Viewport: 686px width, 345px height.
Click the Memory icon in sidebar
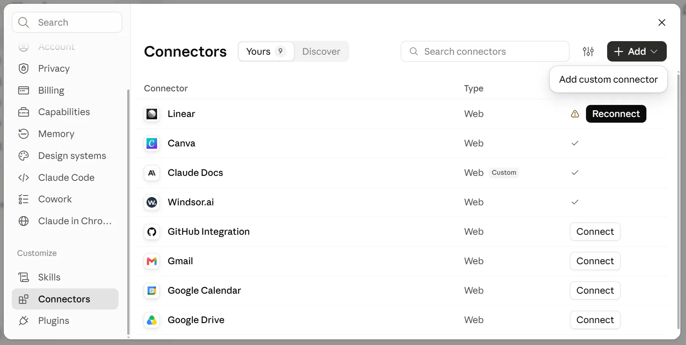24,134
